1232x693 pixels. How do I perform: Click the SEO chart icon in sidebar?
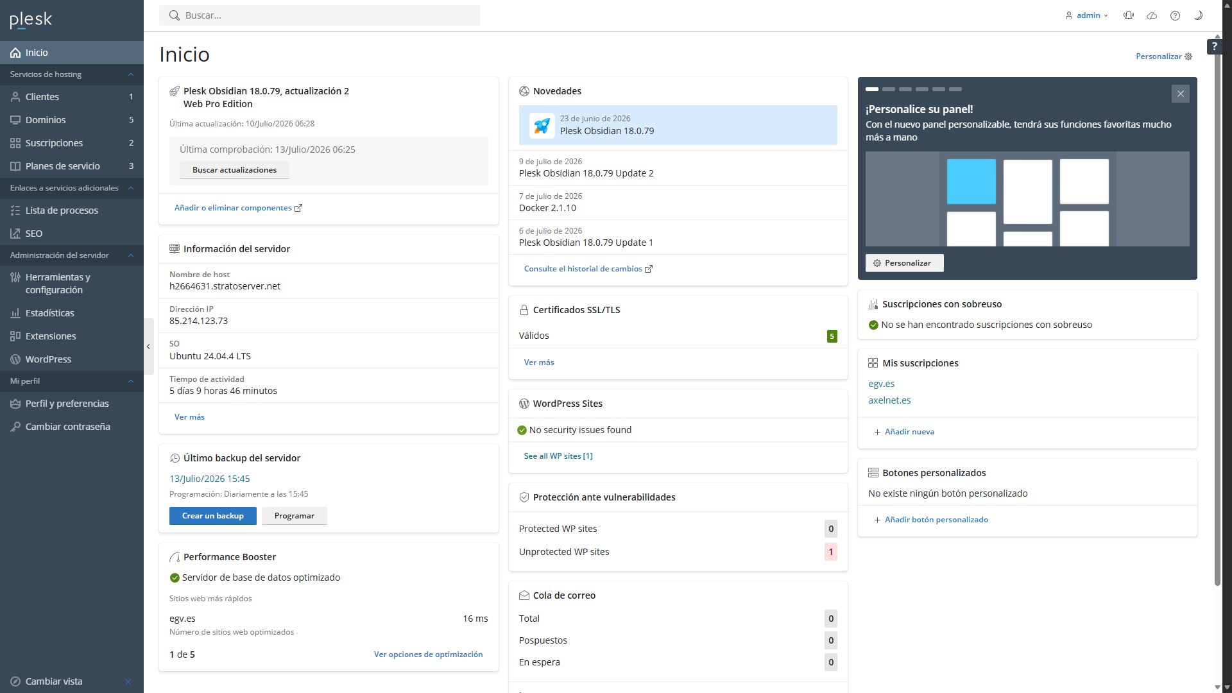coord(15,234)
